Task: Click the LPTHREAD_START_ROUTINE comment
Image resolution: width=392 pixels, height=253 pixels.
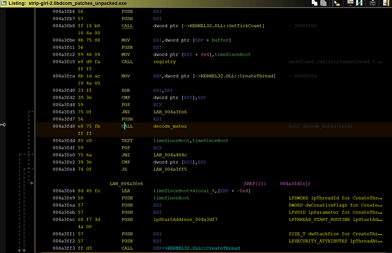Action: point(335,220)
